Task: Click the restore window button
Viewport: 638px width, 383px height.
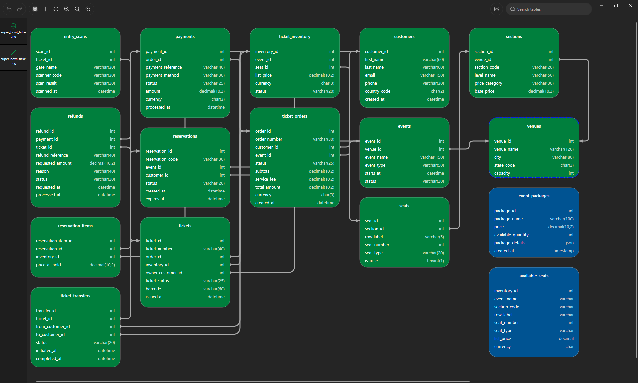Action: click(x=616, y=6)
